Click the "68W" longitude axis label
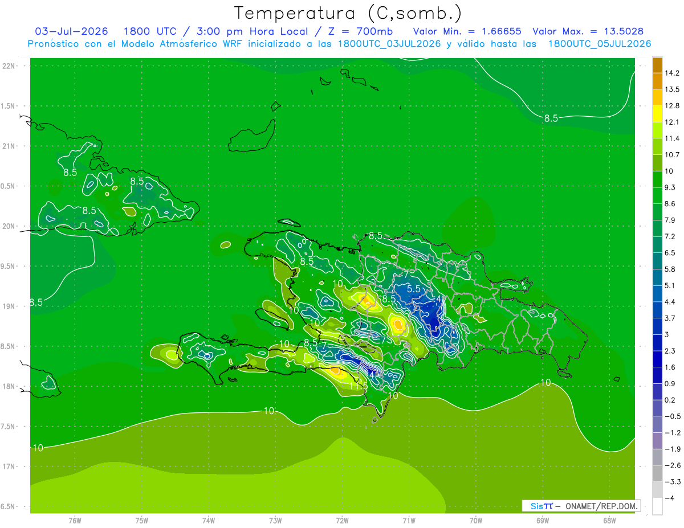684x528 pixels. click(x=609, y=521)
